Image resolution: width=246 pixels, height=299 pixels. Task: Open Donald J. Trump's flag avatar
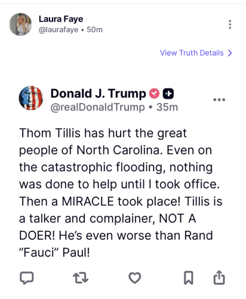coord(31,98)
